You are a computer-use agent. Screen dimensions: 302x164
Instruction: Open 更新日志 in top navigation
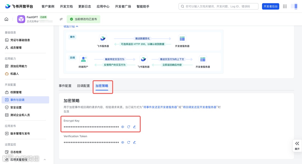pyautogui.click(x=84, y=6)
